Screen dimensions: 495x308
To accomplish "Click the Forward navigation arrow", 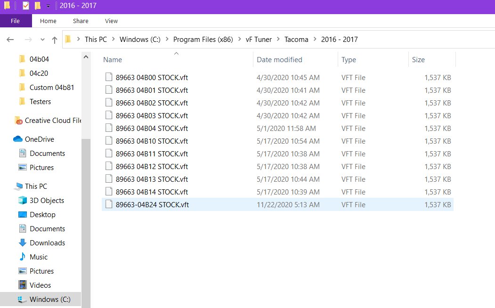I will coord(28,40).
